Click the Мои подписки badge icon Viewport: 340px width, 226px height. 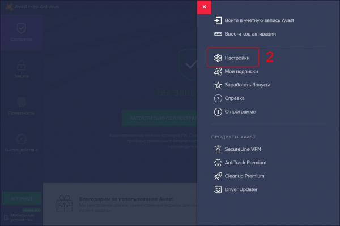pyautogui.click(x=218, y=71)
